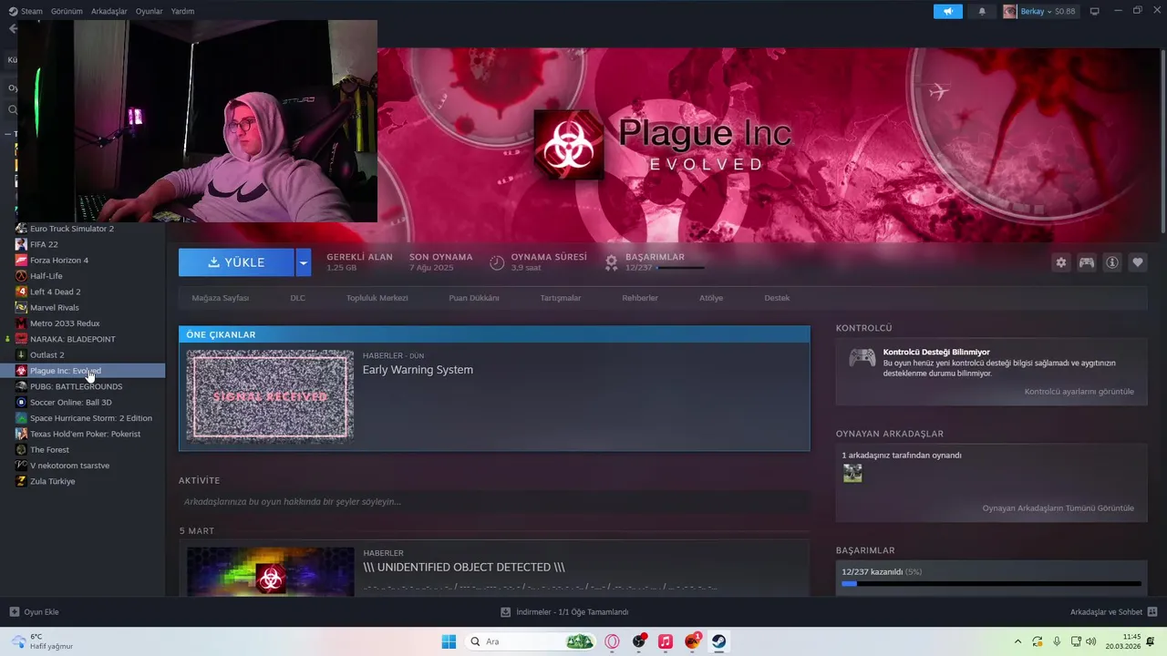Open the notifications bell
The width and height of the screenshot is (1167, 656).
(982, 11)
